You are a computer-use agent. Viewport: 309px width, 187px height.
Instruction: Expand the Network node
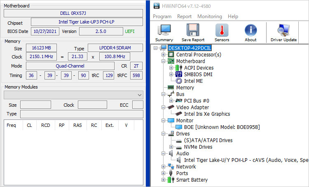pos(163,166)
